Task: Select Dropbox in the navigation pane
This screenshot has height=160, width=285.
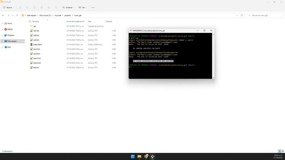Action: coord(11,35)
